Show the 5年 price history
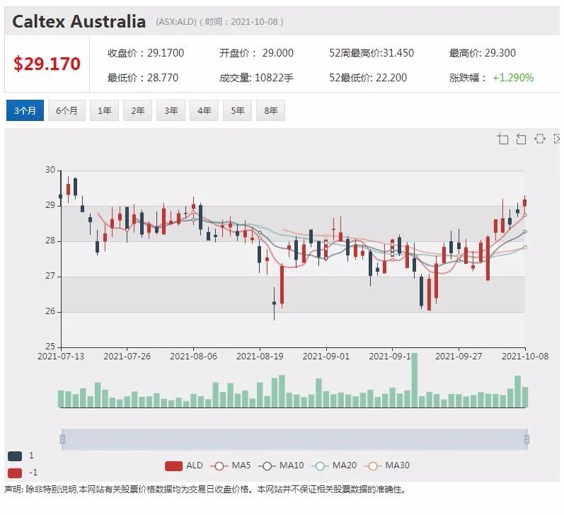The height and width of the screenshot is (515, 564). pos(237,110)
